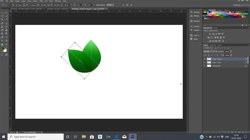Toggle lock transparent pixels
The width and height of the screenshot is (250, 140).
point(209,55)
